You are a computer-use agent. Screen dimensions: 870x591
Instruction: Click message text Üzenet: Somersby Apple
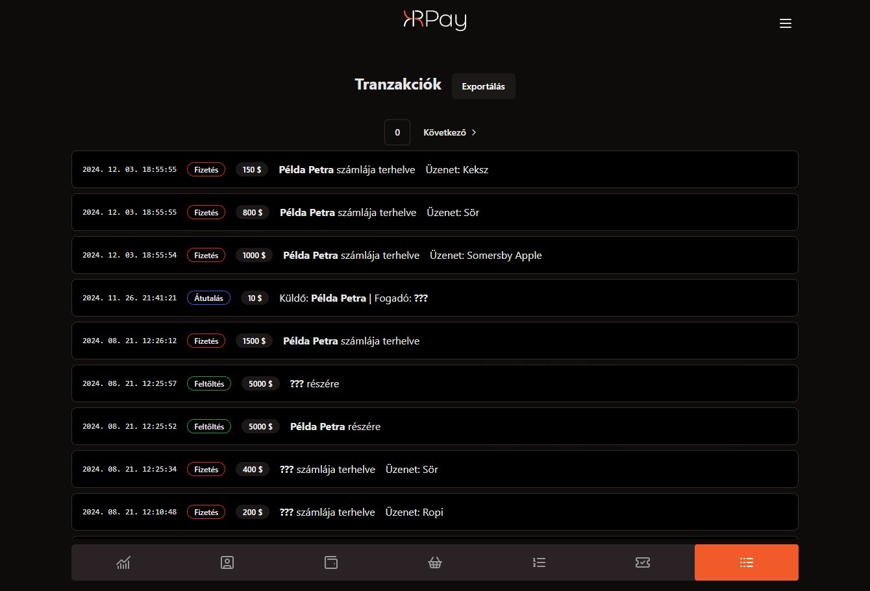(x=486, y=255)
